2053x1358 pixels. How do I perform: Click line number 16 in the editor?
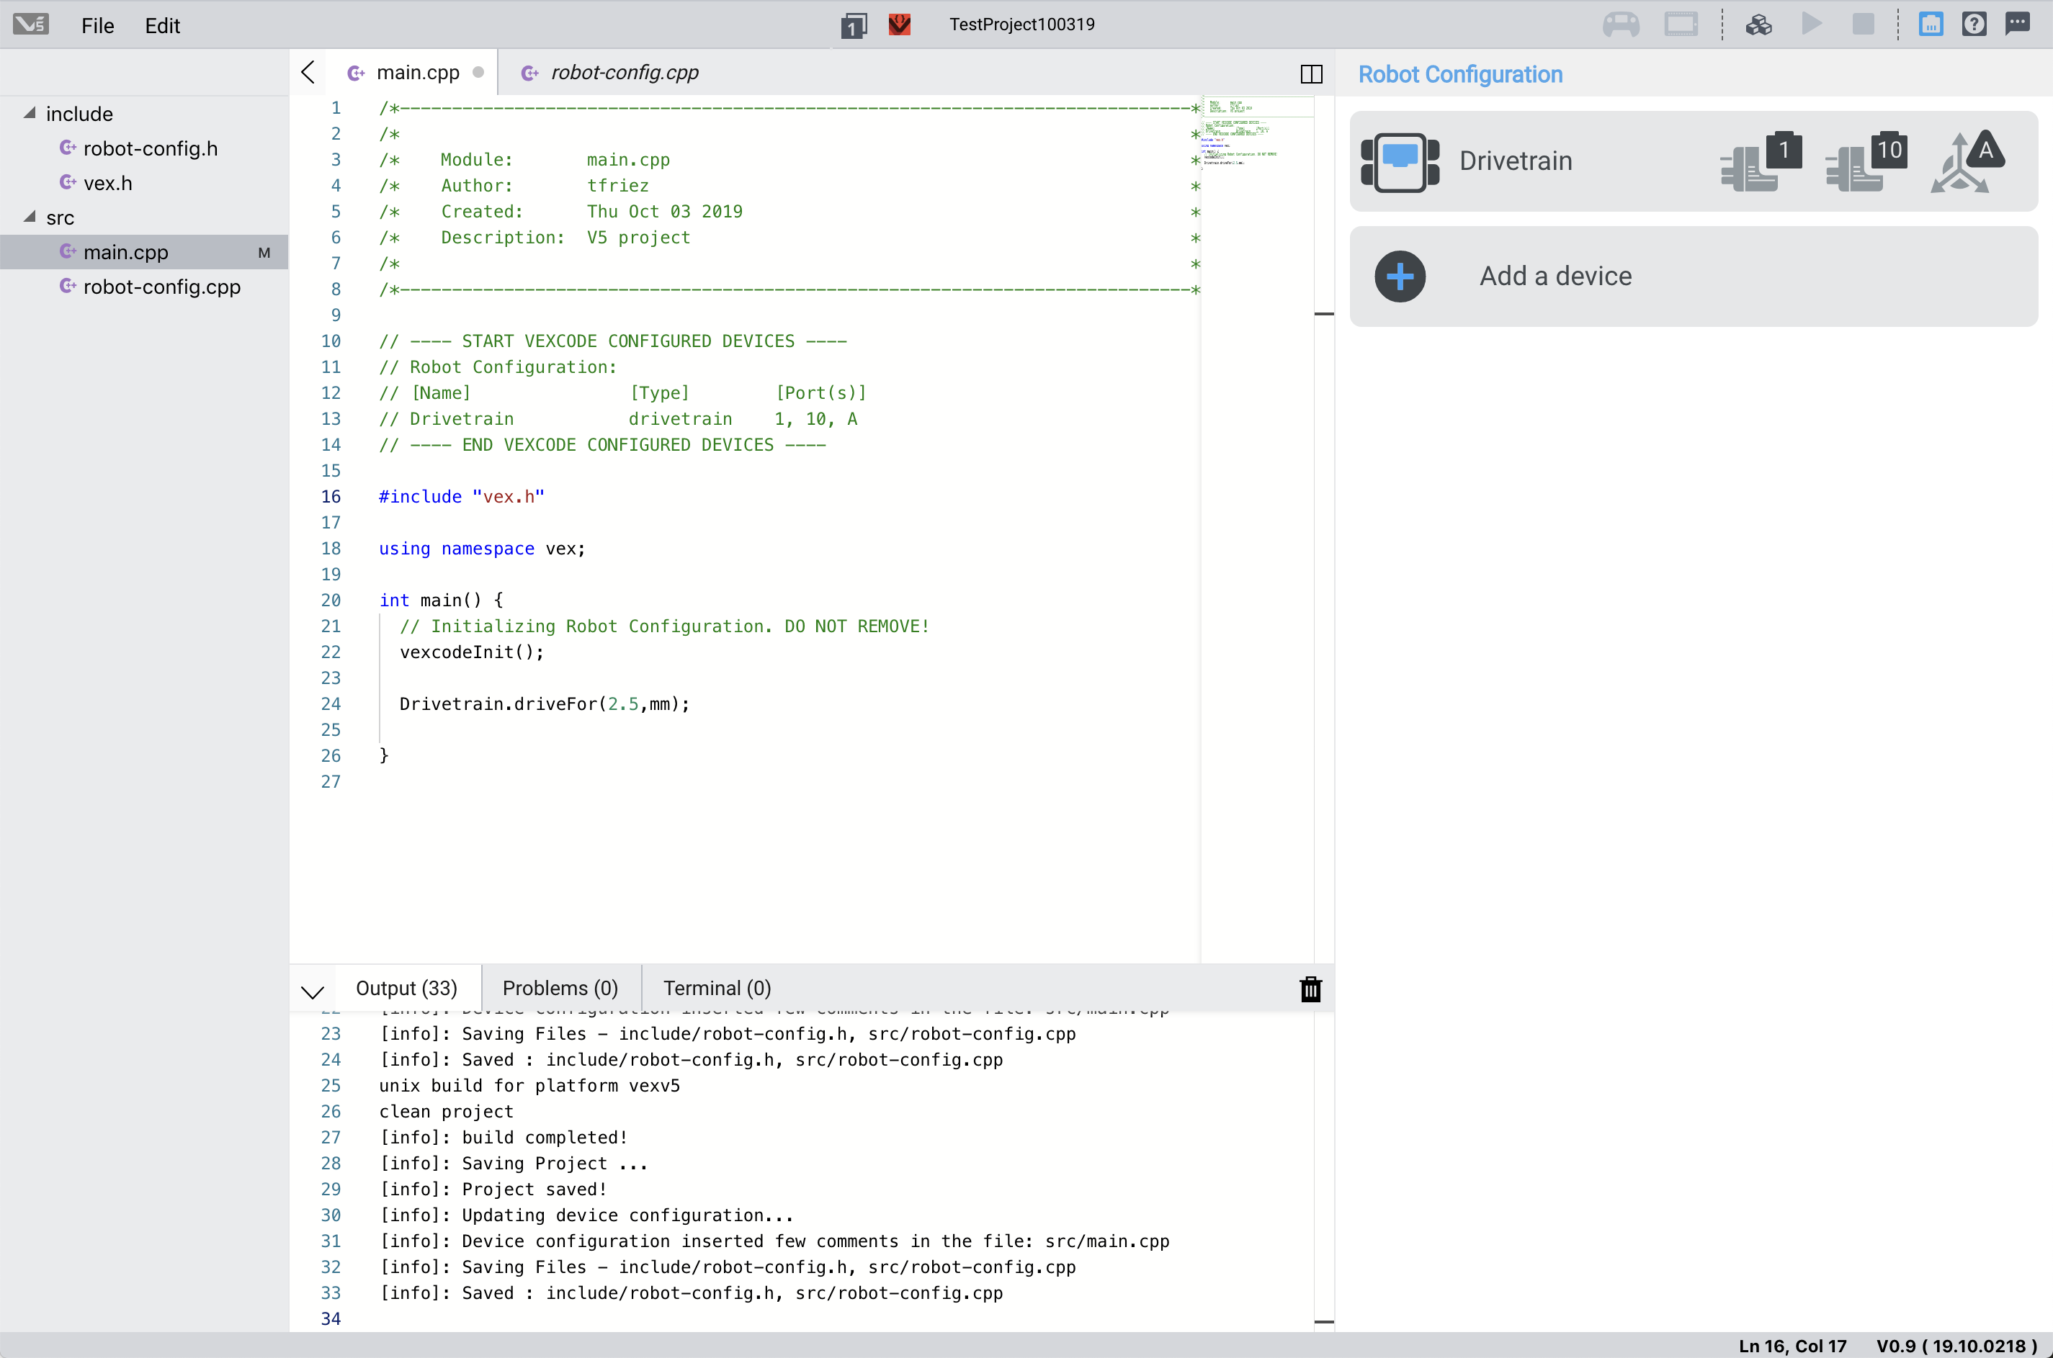tap(331, 497)
